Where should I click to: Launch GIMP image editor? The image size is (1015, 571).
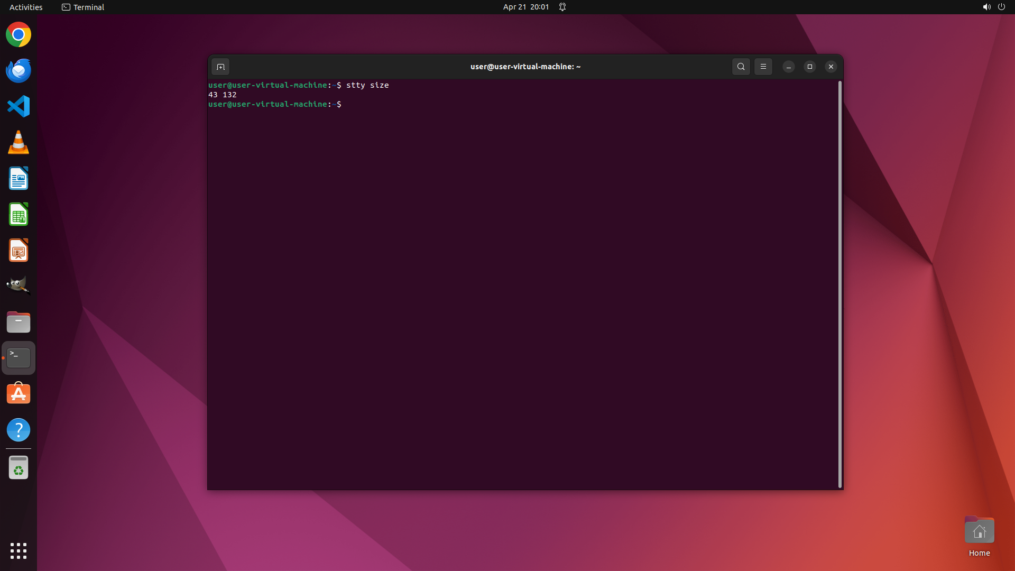pyautogui.click(x=19, y=286)
